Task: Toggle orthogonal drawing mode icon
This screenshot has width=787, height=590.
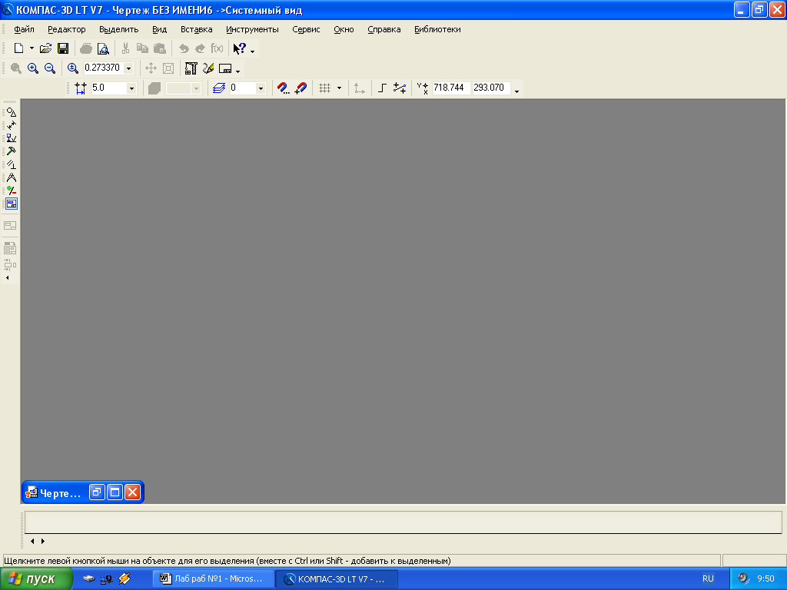Action: pos(382,88)
